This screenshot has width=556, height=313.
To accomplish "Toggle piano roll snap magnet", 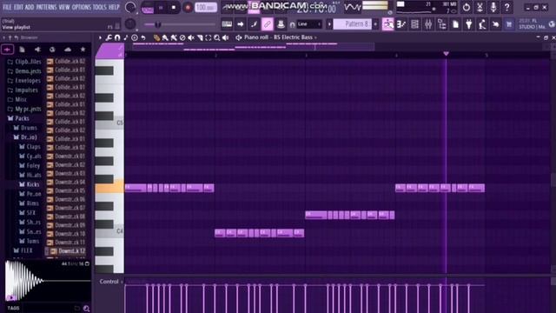I will tap(117, 37).
